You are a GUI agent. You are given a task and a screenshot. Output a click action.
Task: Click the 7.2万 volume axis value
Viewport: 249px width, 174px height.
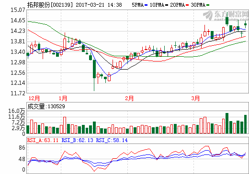point(18,123)
